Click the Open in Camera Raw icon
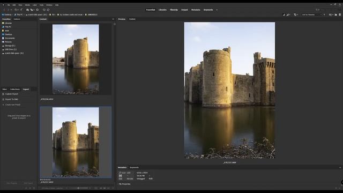This screenshot has width=343, height=193. (x=37, y=10)
